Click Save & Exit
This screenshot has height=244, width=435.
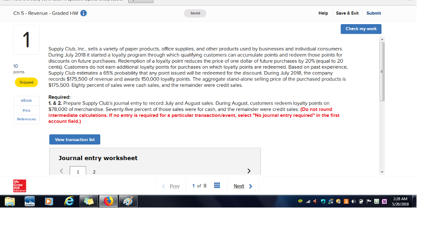(347, 13)
